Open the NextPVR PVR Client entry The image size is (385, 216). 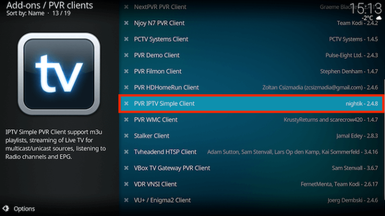pyautogui.click(x=252, y=7)
